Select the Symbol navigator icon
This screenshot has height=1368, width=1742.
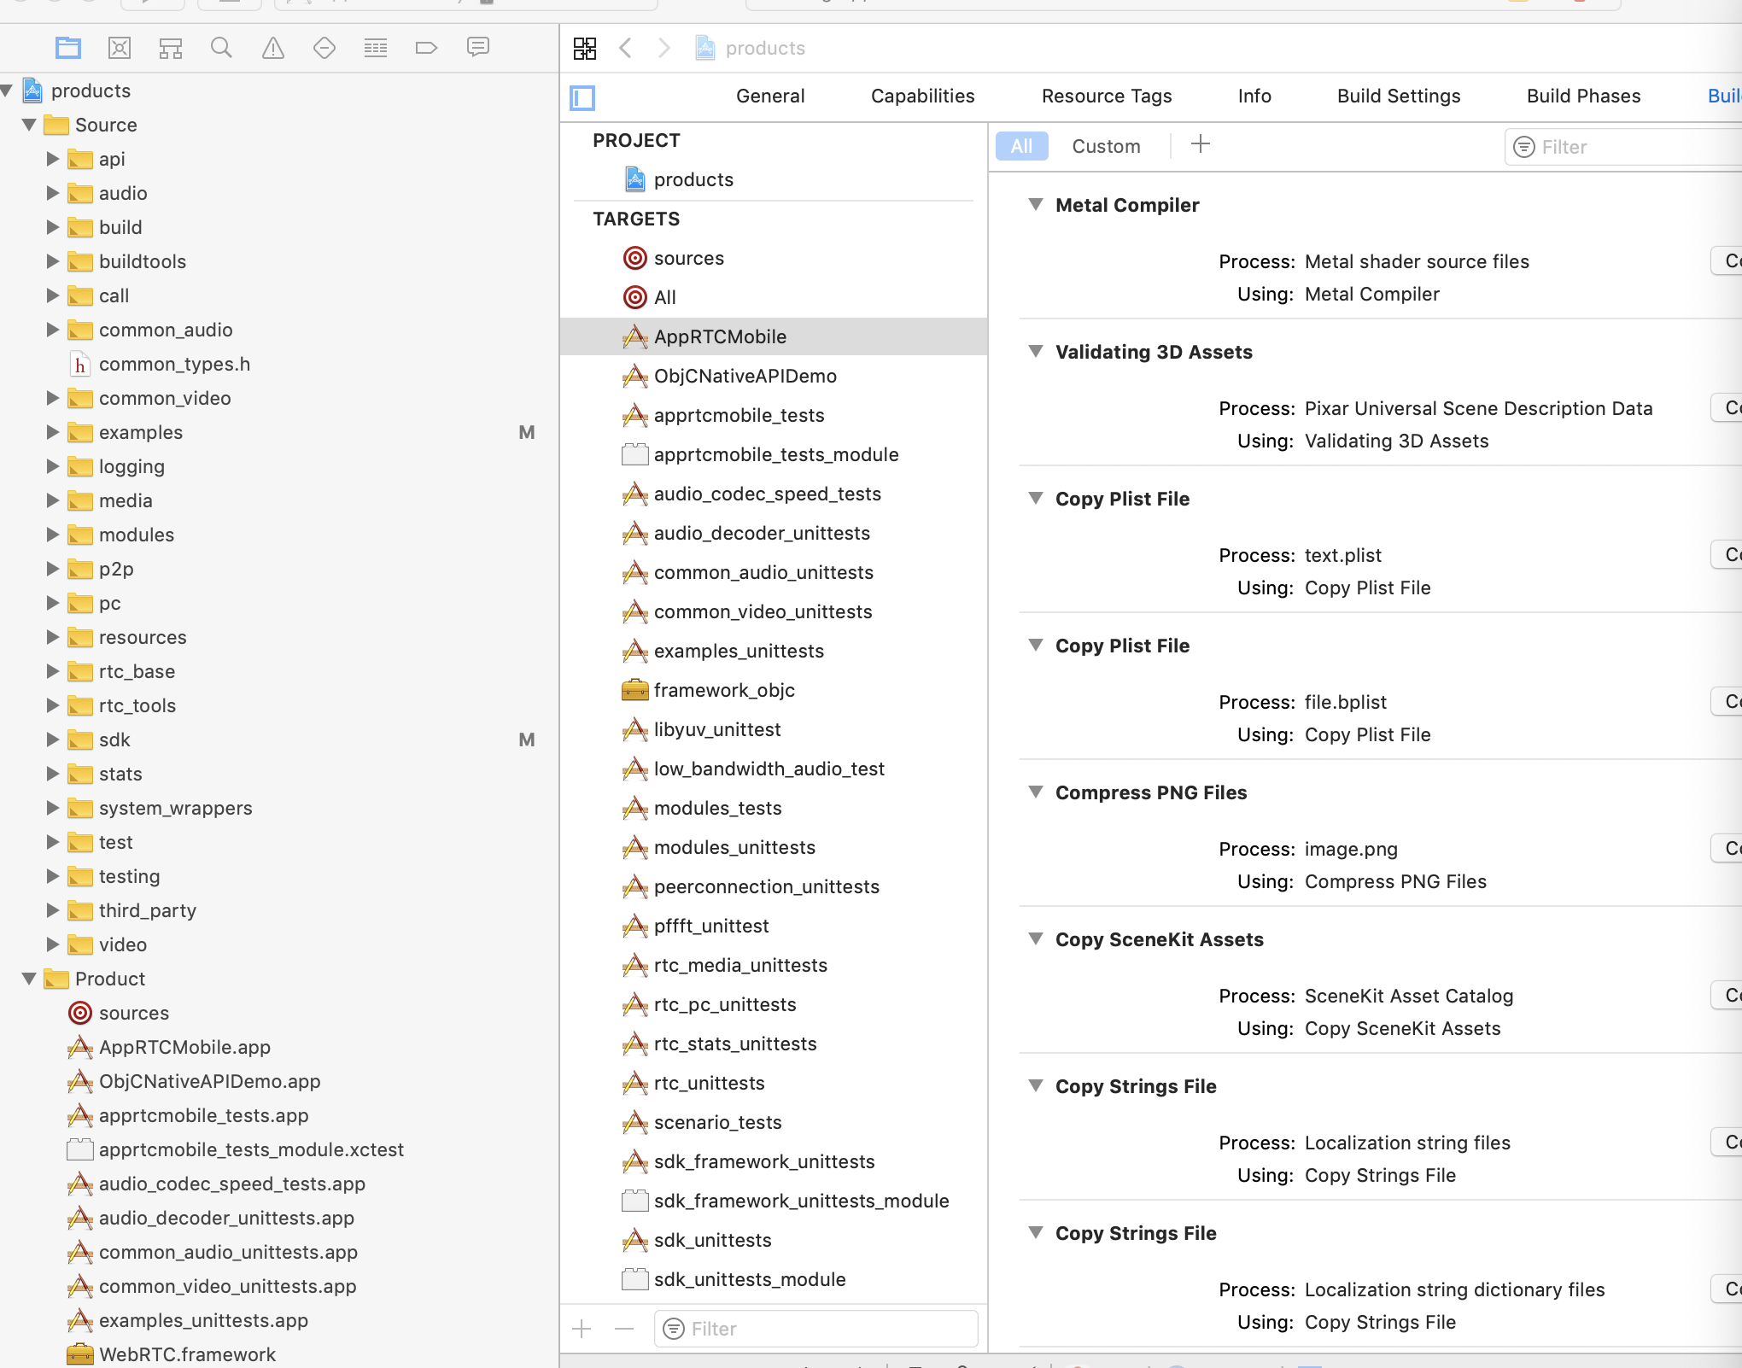[x=171, y=48]
